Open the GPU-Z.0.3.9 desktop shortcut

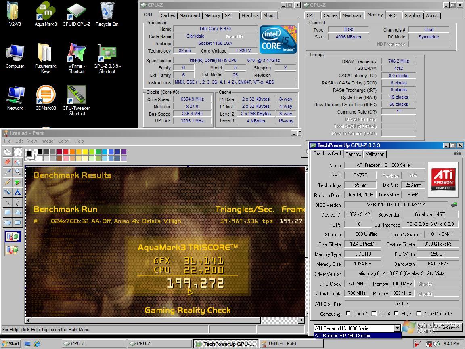click(x=107, y=58)
